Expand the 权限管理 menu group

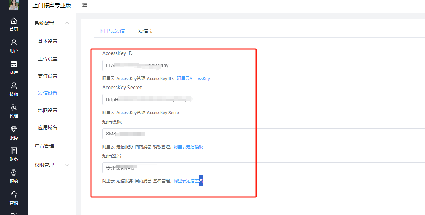tap(52, 165)
